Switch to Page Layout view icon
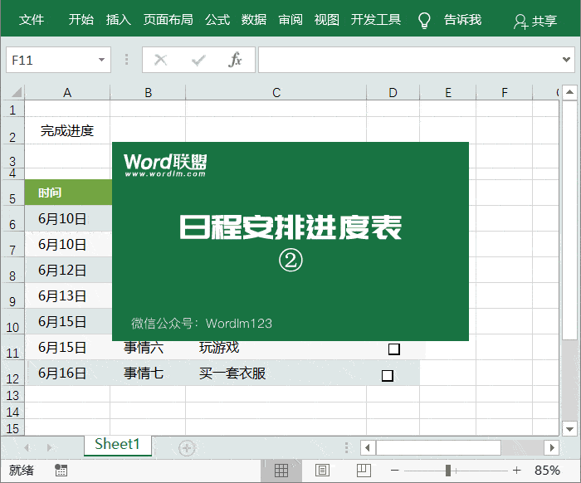Screen dimensions: 581x483 pos(322,471)
